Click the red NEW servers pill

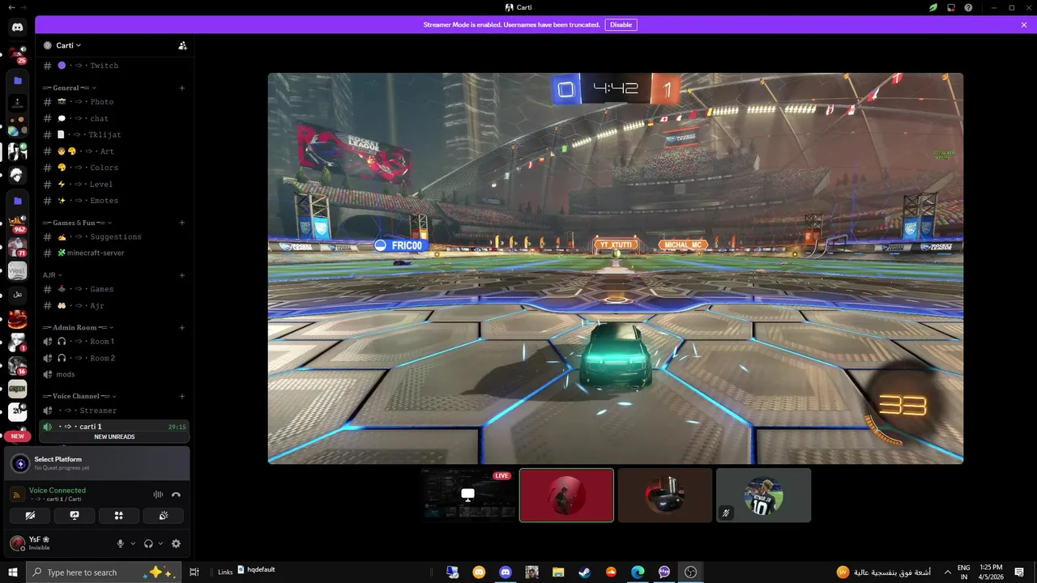tap(17, 436)
